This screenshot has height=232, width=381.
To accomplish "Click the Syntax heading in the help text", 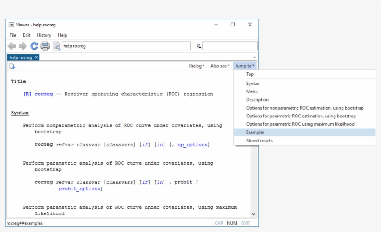I will click(x=20, y=113).
